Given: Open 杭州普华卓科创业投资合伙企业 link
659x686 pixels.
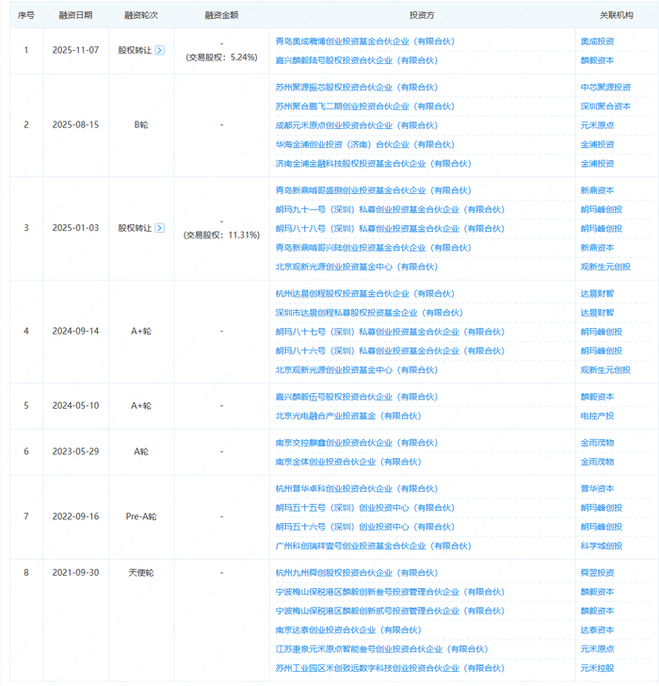Looking at the screenshot, I should coord(356,489).
